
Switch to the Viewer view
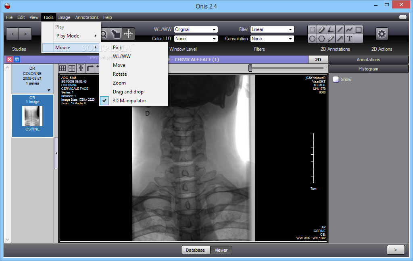tap(221, 250)
